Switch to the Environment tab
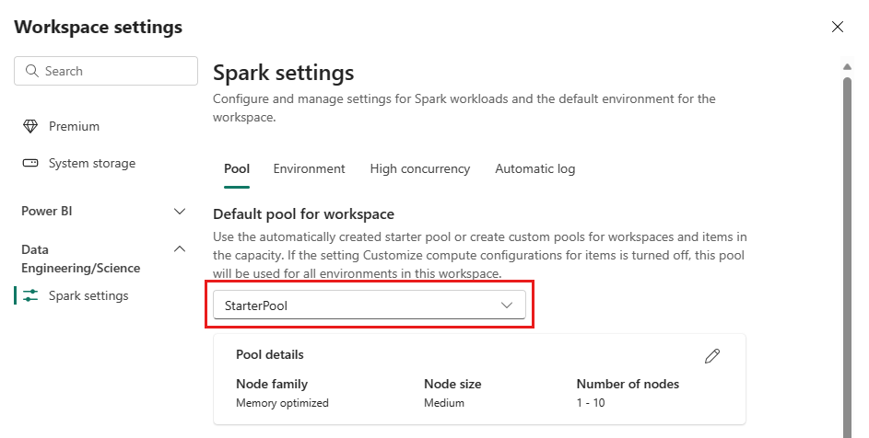Screen dimensions: 869x438 click(x=310, y=169)
